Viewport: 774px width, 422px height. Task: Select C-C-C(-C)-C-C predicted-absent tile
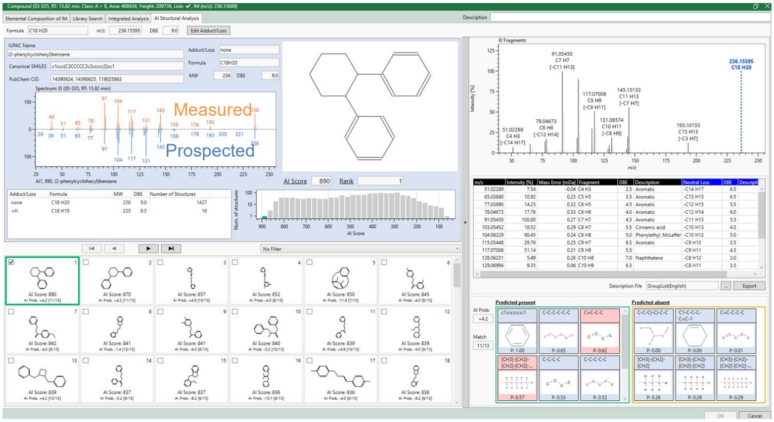click(654, 331)
